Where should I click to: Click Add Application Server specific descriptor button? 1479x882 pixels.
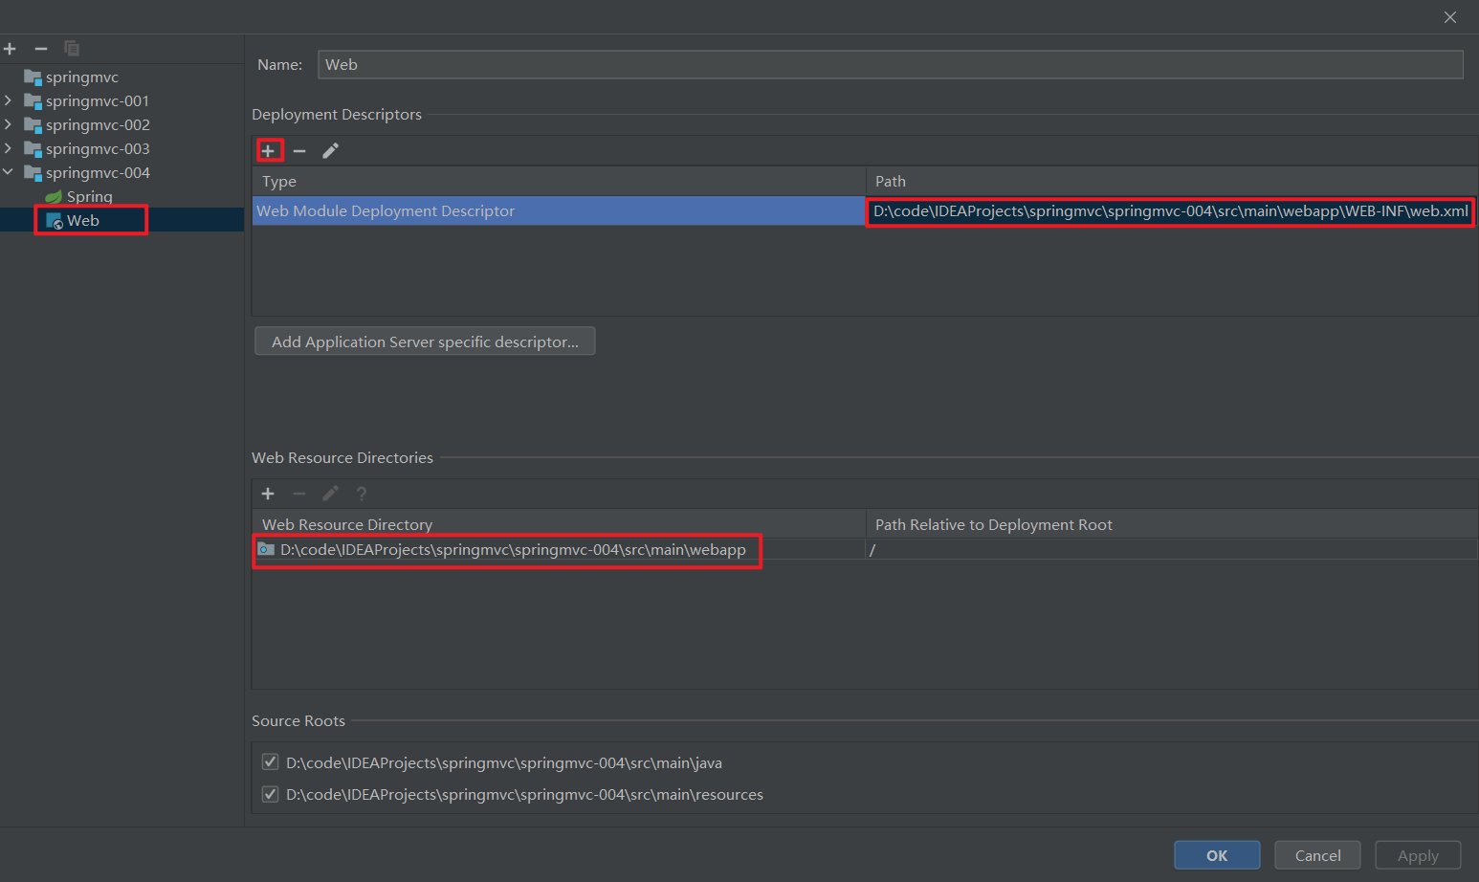pyautogui.click(x=425, y=342)
